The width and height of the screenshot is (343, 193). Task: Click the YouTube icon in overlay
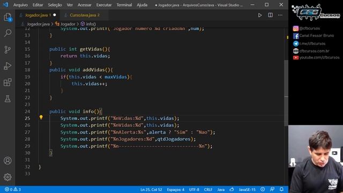pos(296,57)
